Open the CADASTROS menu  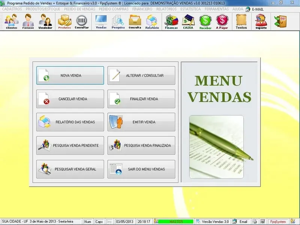coord(12,9)
